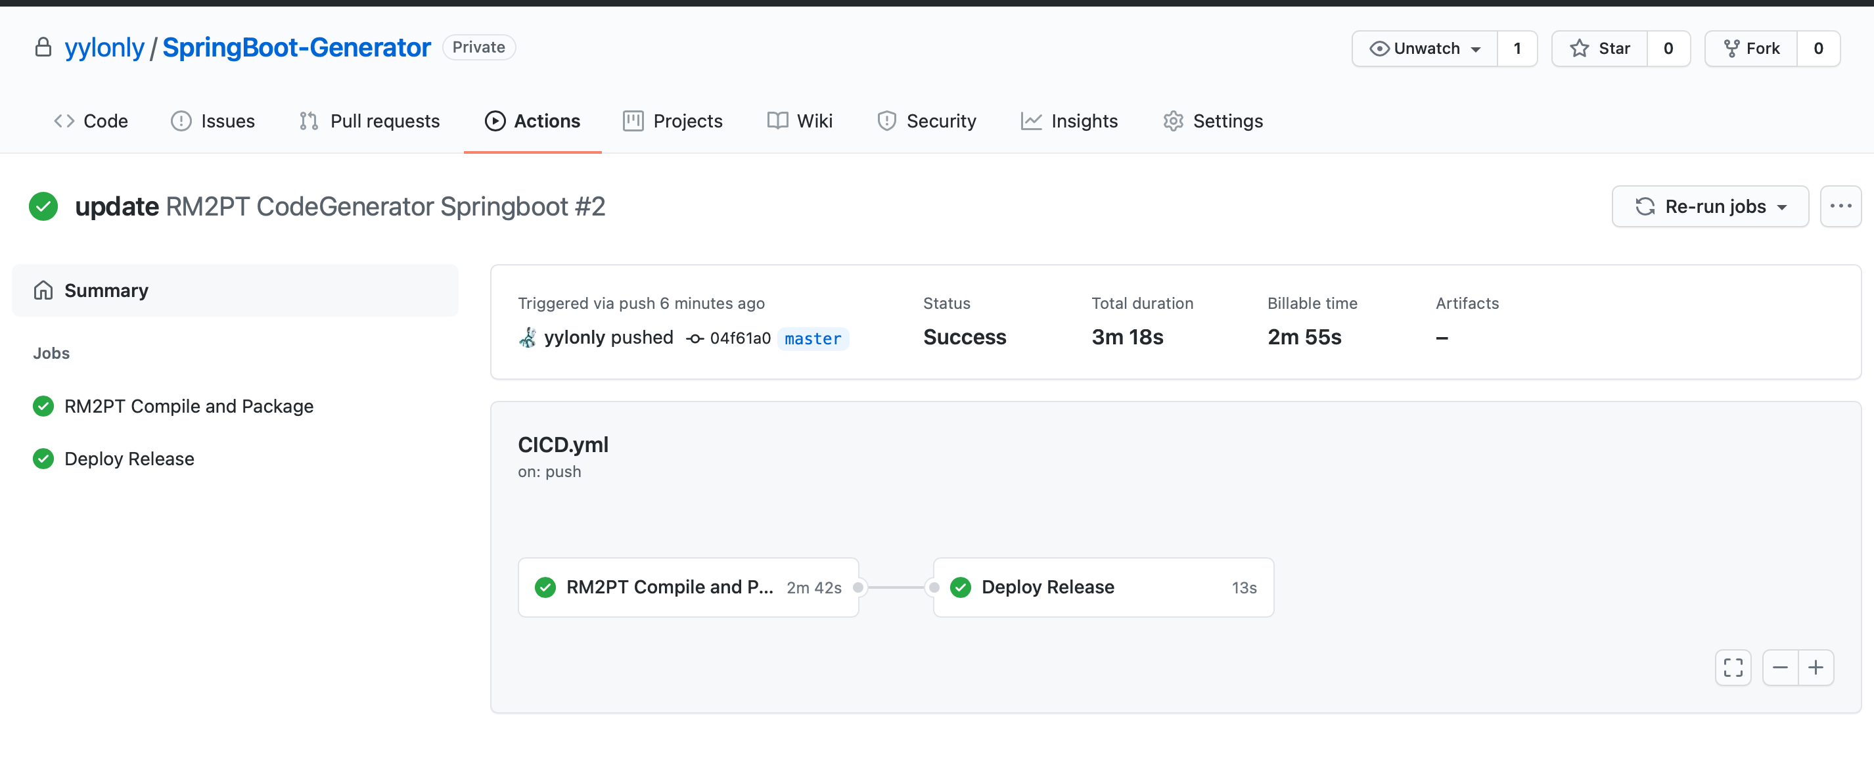Open the three-dots workflow options menu

(1840, 206)
